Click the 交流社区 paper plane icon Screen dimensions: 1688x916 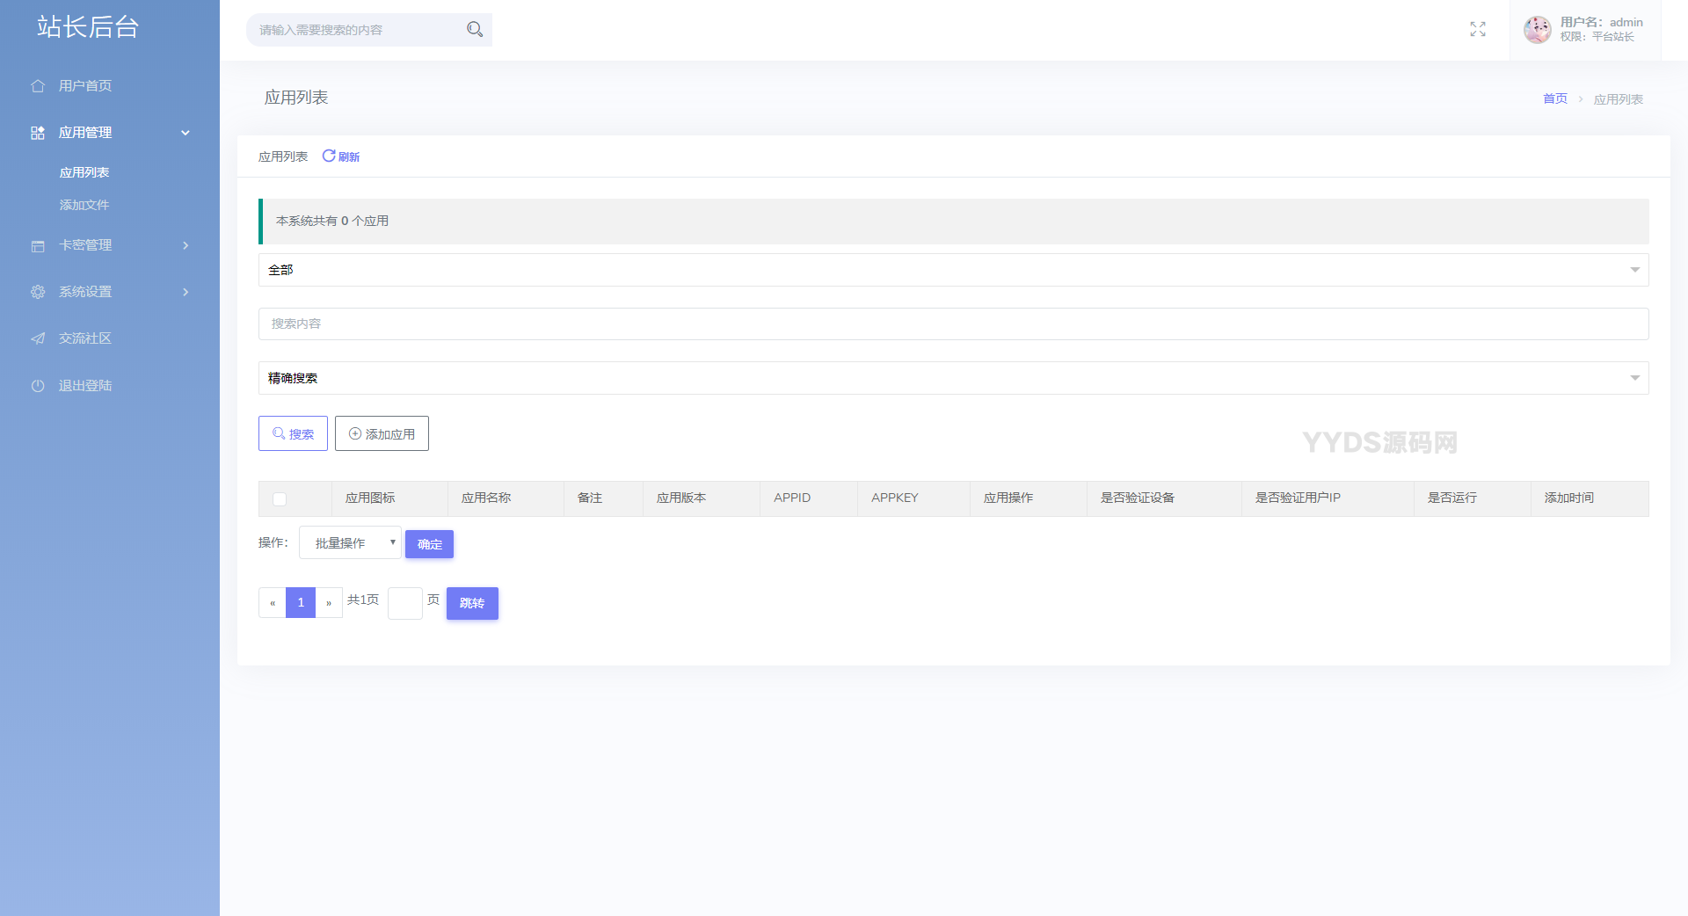pyautogui.click(x=38, y=338)
